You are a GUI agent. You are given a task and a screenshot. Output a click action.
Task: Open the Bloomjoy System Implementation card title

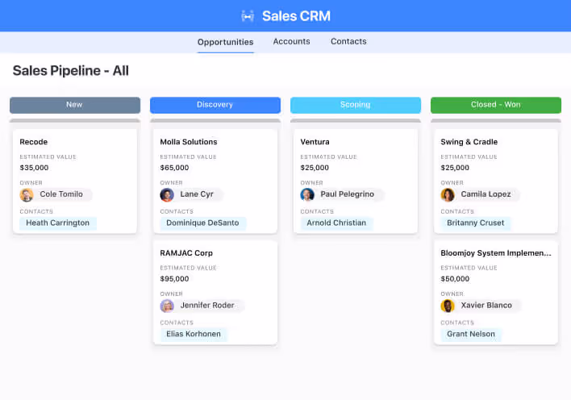(495, 253)
